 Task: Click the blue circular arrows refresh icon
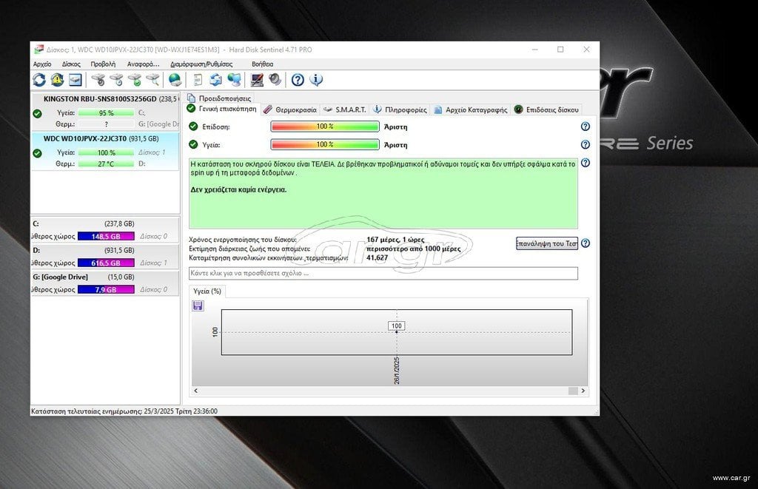(39, 80)
